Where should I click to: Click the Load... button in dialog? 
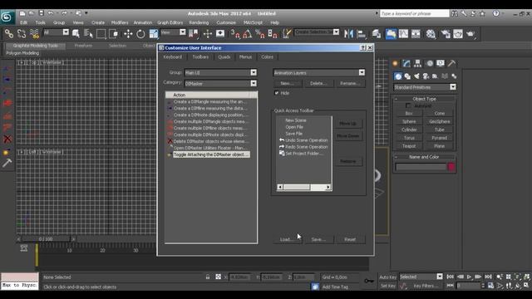pos(287,239)
